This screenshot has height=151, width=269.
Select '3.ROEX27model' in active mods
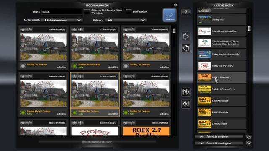pyautogui.click(x=222, y=124)
